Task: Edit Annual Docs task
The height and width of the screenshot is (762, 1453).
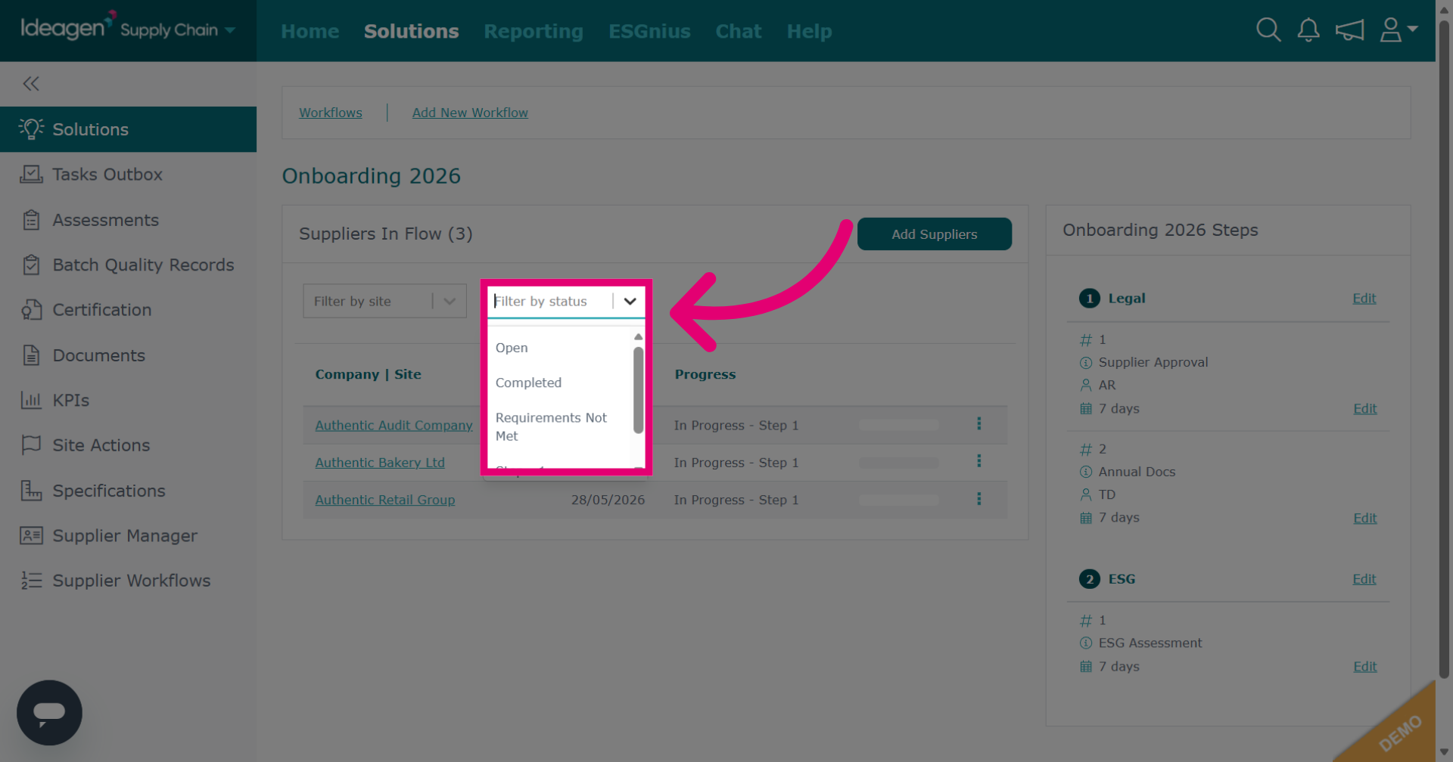Action: [1364, 518]
